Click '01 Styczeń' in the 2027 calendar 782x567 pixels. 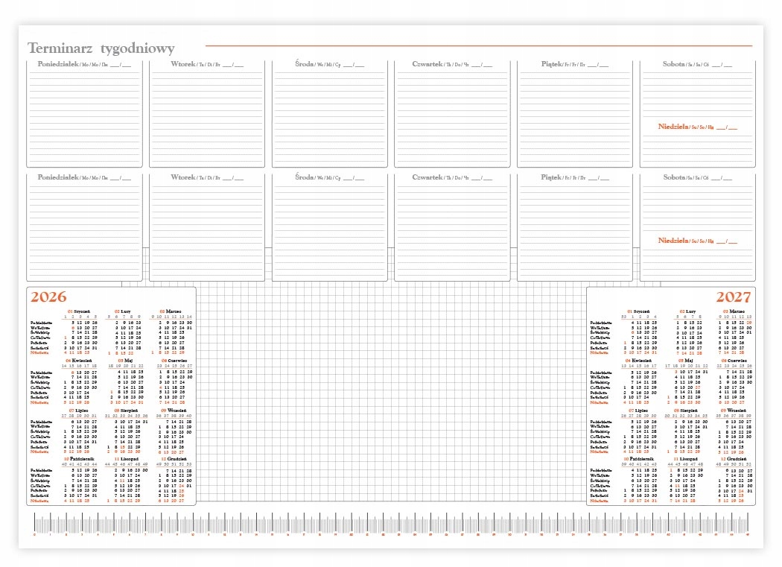coord(638,311)
